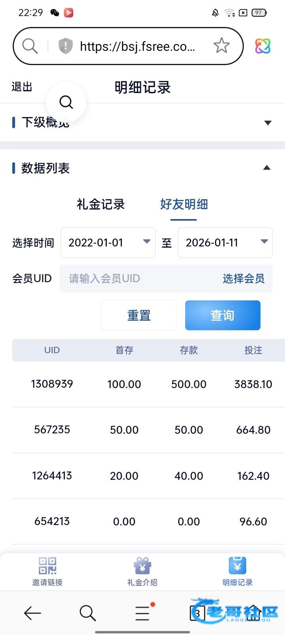Tap the browser bottom search icon
The width and height of the screenshot is (285, 635).
[87, 613]
